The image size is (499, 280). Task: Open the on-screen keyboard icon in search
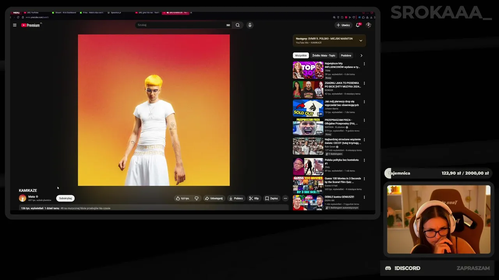point(228,25)
